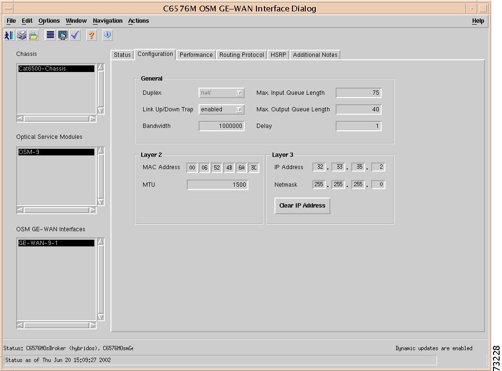Click the IP Address octet 35
The width and height of the screenshot is (502, 371).
coord(358,167)
